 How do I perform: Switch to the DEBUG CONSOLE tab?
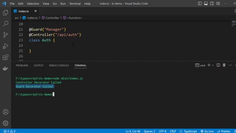point(59,65)
